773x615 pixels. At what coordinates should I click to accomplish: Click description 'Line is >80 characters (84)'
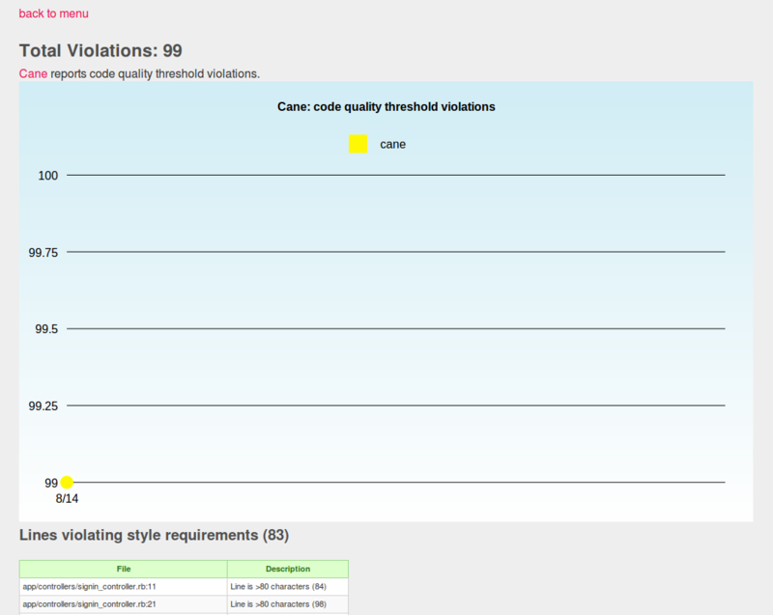[x=288, y=586]
